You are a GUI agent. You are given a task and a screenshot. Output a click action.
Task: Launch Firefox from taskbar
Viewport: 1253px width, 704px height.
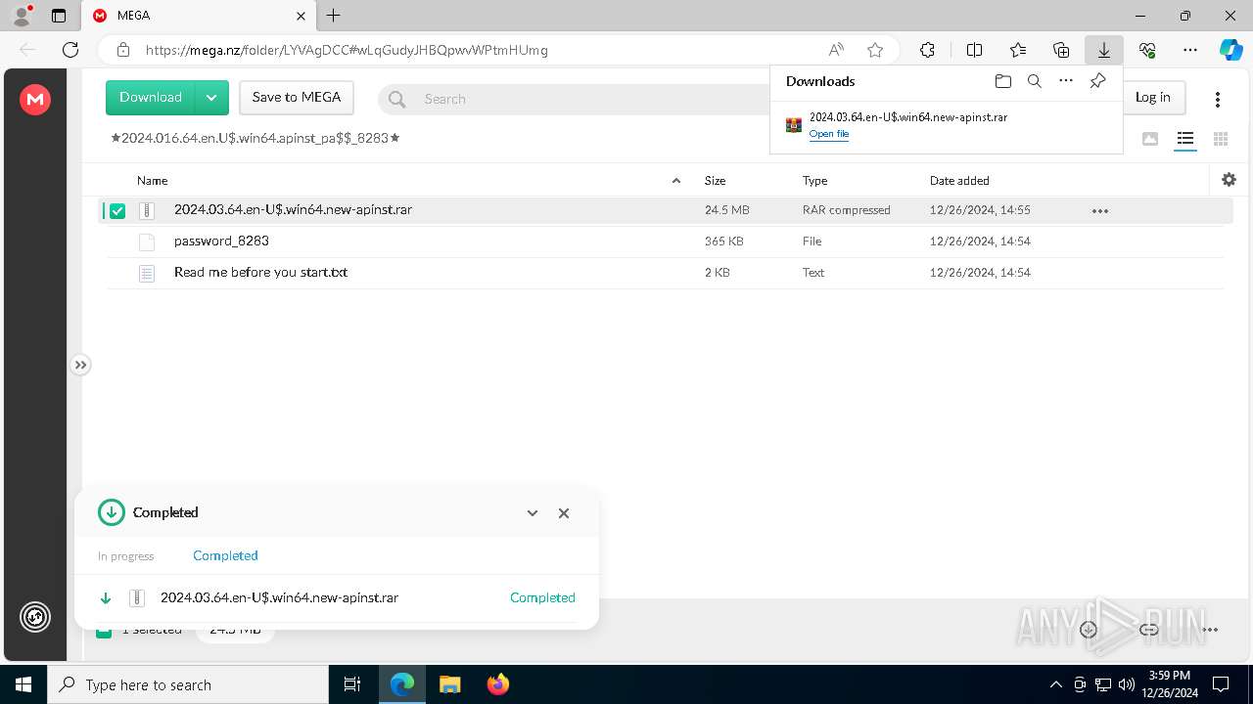[x=498, y=684]
